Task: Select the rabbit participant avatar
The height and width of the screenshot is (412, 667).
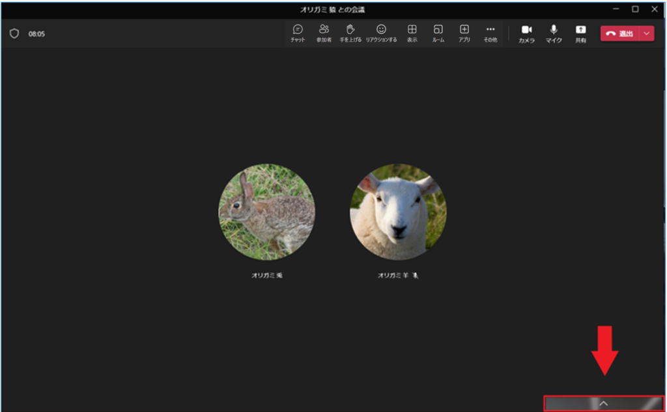Action: [x=266, y=212]
